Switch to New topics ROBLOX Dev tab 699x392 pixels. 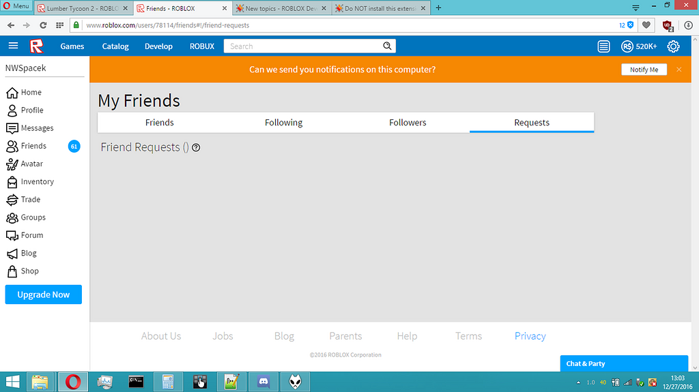pyautogui.click(x=281, y=8)
